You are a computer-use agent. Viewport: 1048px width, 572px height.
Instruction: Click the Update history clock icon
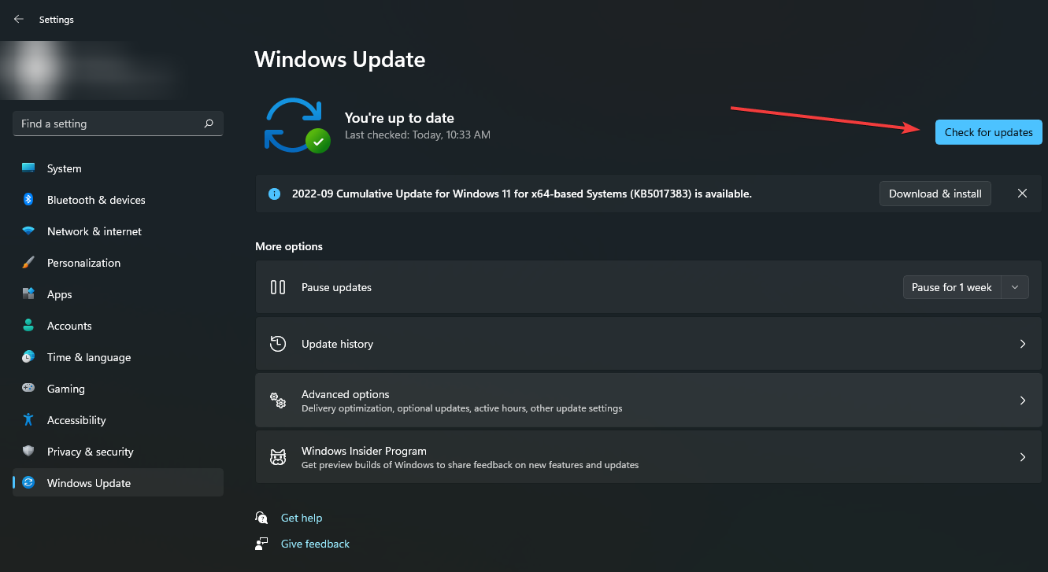(278, 344)
